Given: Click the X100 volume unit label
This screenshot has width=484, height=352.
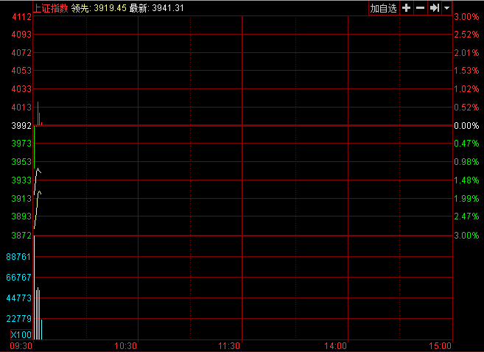Looking at the screenshot, I should 21,335.
